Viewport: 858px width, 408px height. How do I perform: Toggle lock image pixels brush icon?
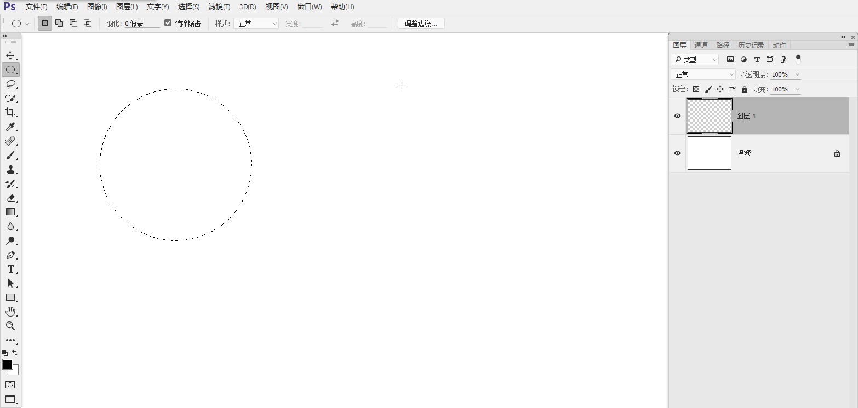pyautogui.click(x=708, y=89)
